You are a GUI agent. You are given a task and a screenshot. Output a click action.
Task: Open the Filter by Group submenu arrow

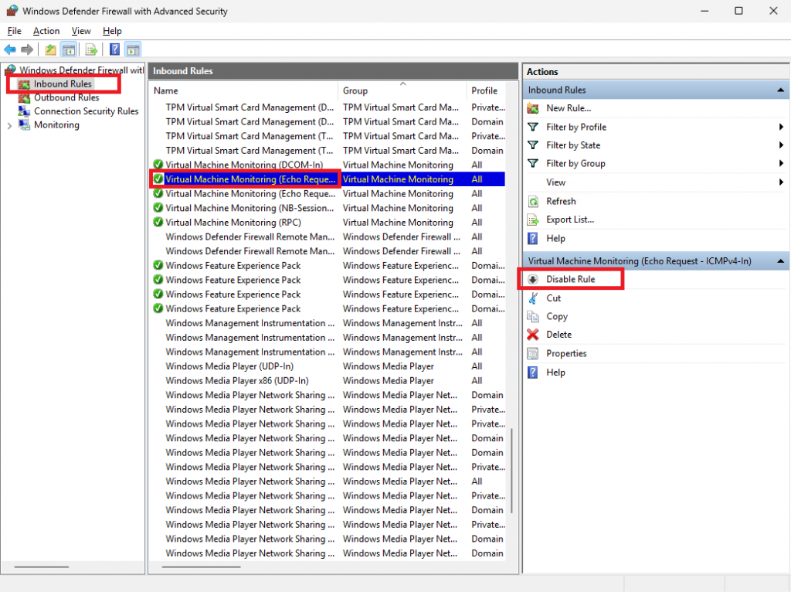click(x=781, y=164)
